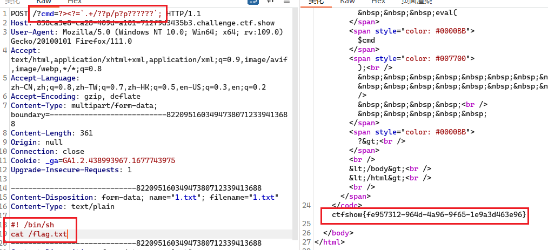Viewport: 548px width, 250px height.
Task: Click the Cookie header name
Action: 24,160
